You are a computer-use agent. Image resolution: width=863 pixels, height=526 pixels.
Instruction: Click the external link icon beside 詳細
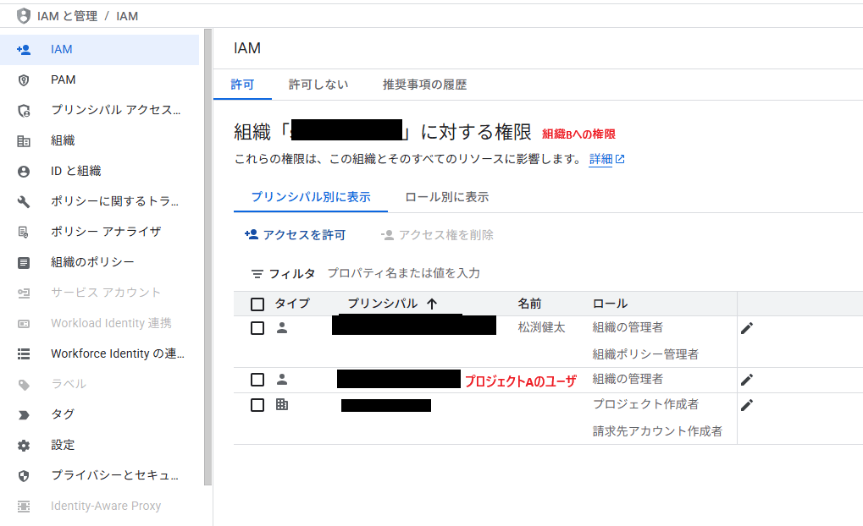[620, 159]
